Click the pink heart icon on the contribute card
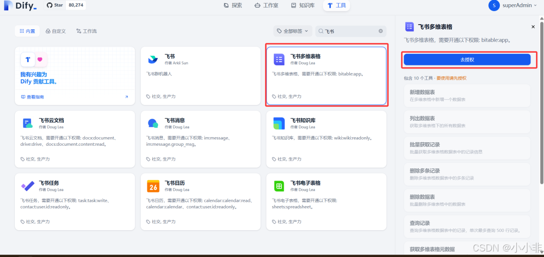544x257 pixels. point(40,59)
